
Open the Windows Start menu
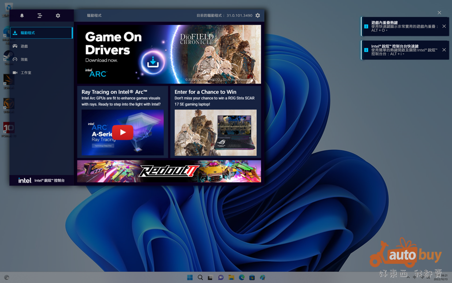click(x=190, y=277)
